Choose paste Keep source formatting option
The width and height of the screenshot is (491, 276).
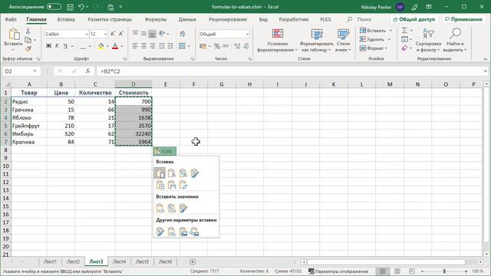[194, 173]
